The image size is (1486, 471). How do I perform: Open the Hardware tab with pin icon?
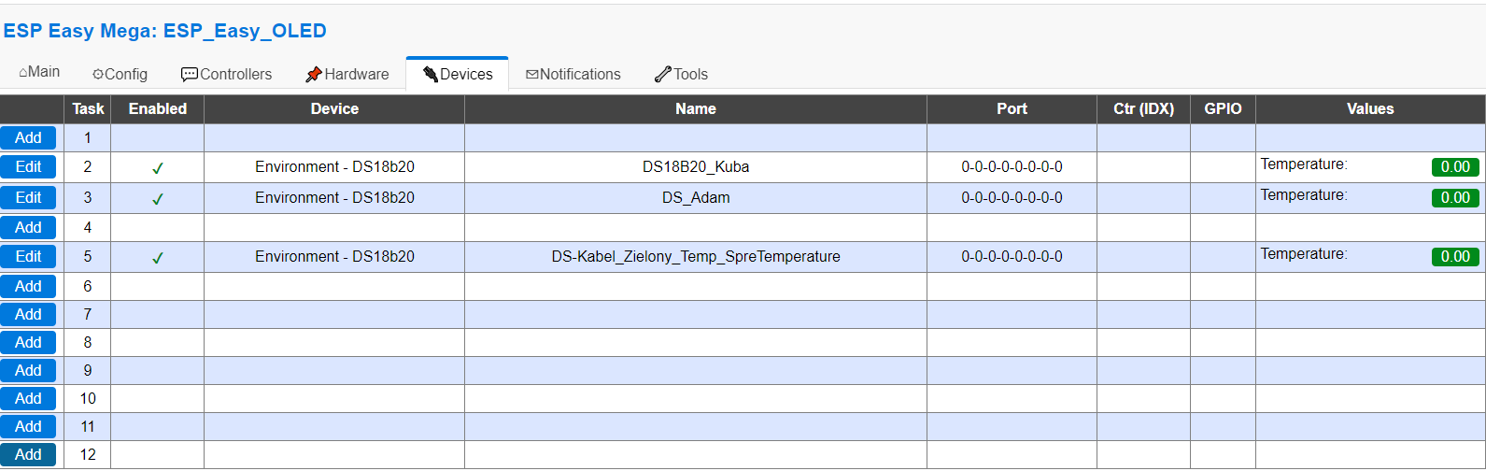(x=347, y=74)
